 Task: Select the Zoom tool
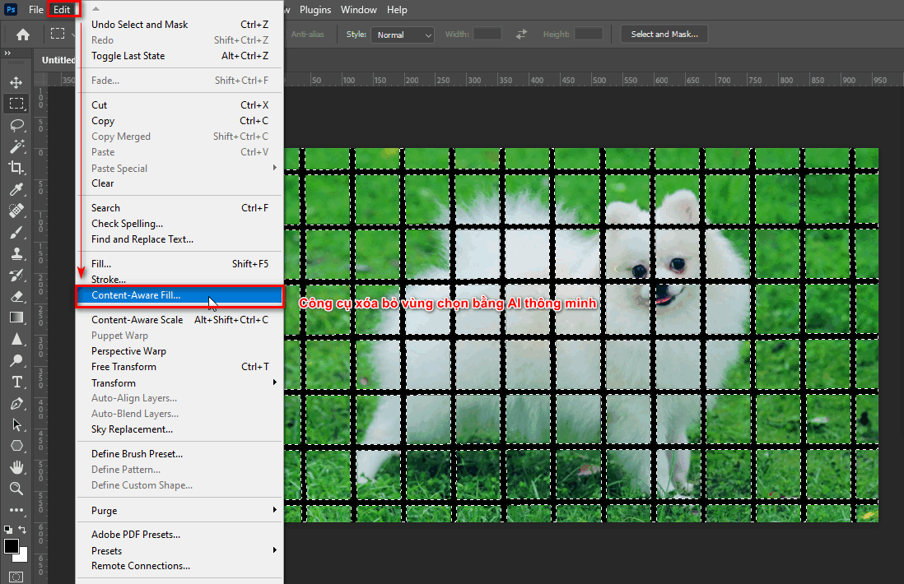coord(17,489)
